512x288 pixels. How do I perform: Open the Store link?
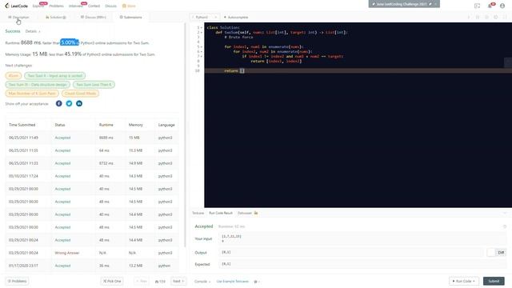pyautogui.click(x=129, y=6)
